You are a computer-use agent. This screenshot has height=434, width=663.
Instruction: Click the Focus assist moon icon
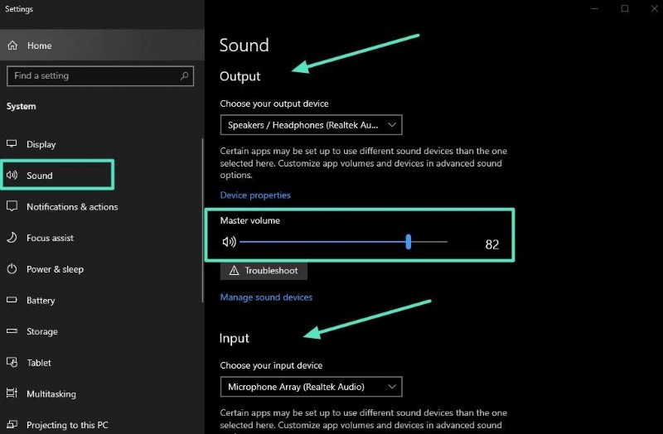pos(12,238)
